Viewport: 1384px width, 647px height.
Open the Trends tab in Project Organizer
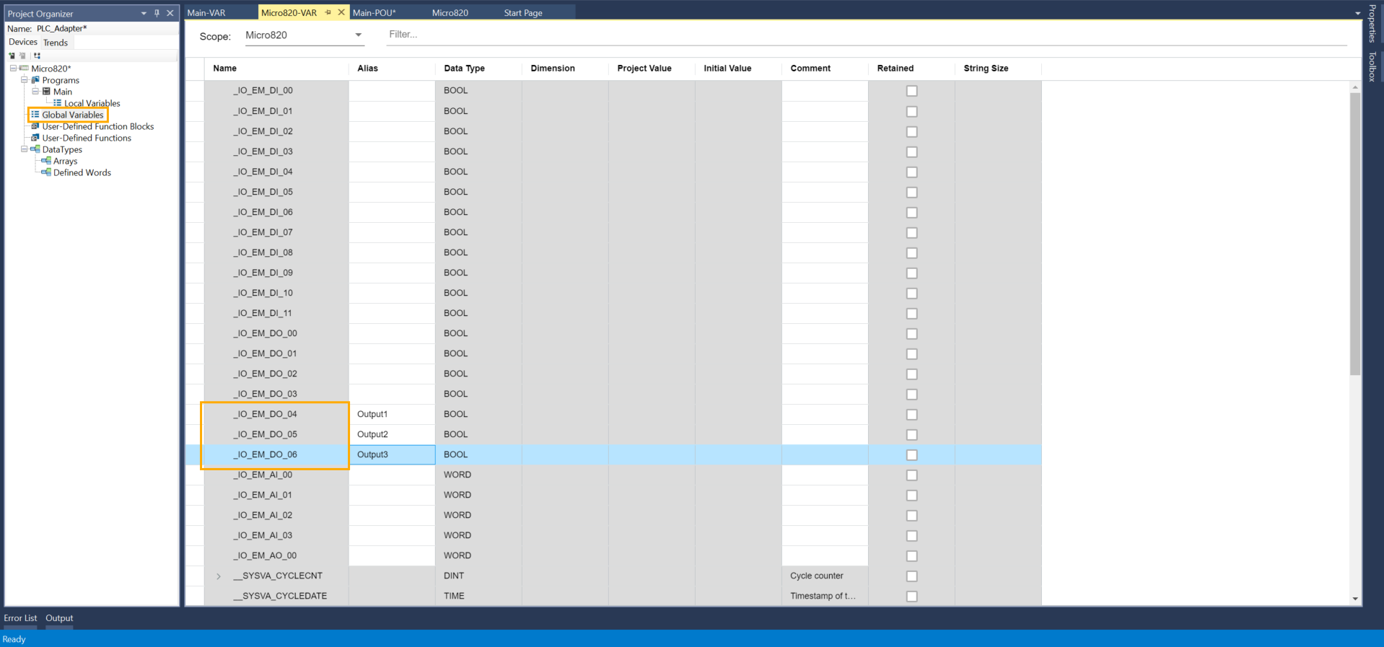[x=56, y=43]
